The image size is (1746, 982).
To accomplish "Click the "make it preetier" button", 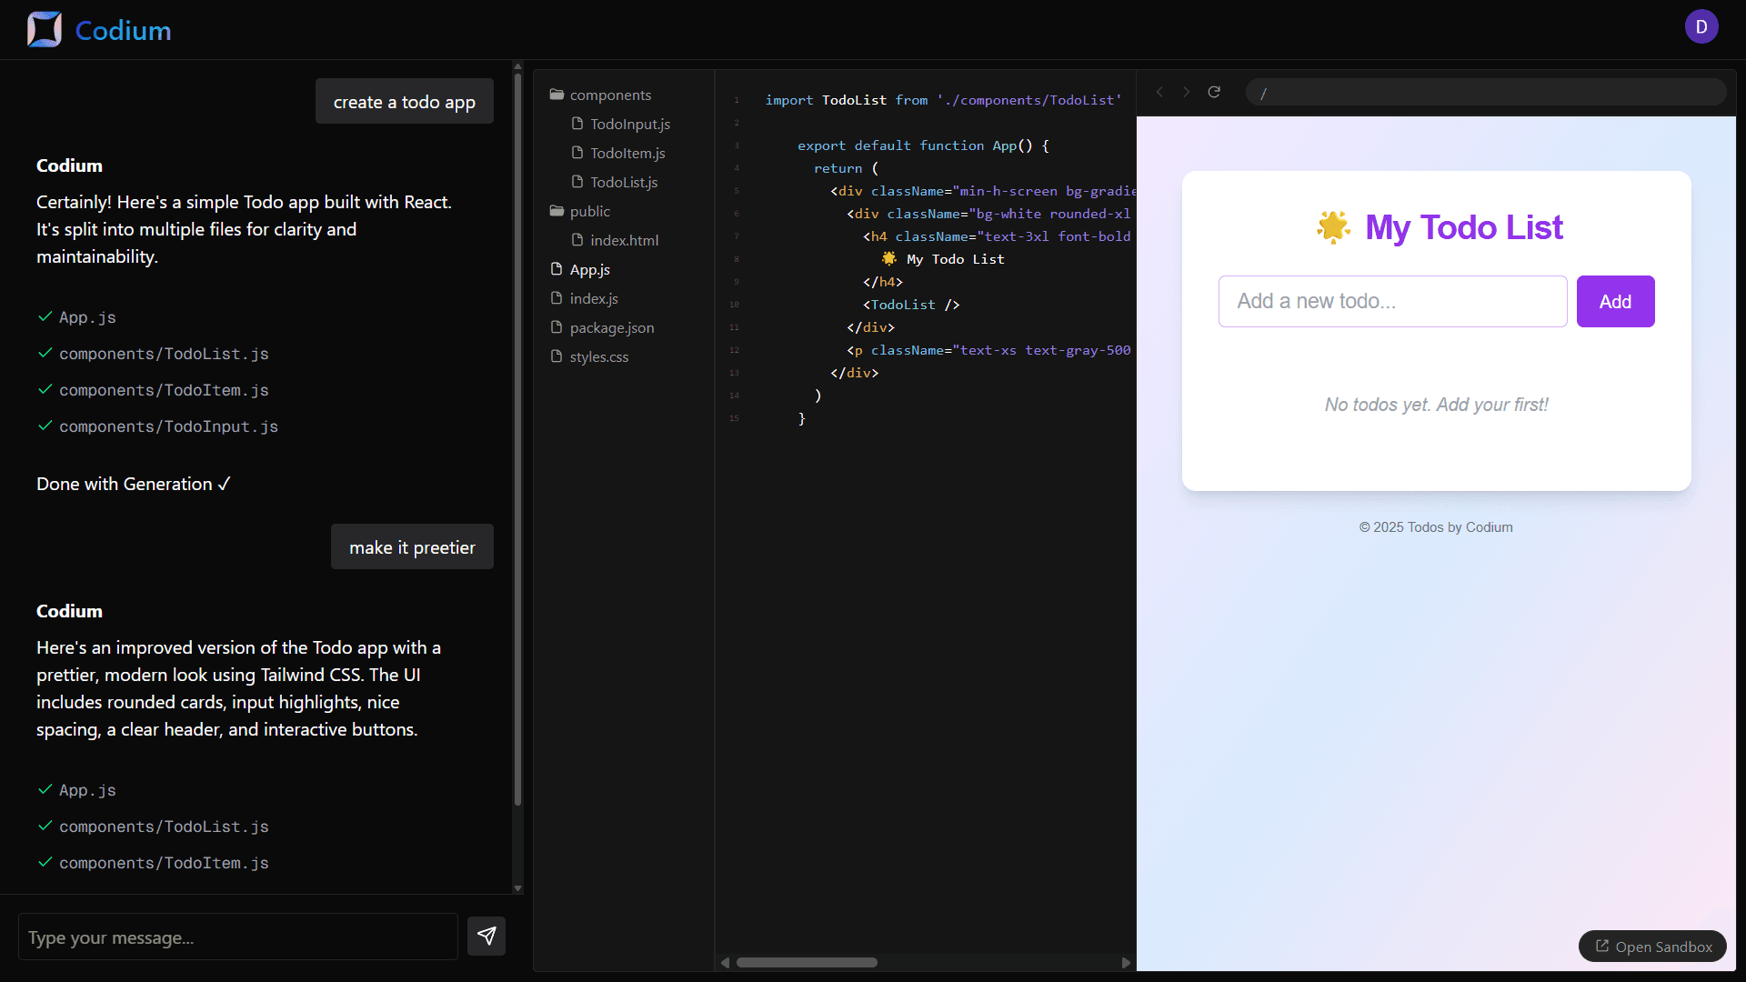I will click(x=411, y=546).
